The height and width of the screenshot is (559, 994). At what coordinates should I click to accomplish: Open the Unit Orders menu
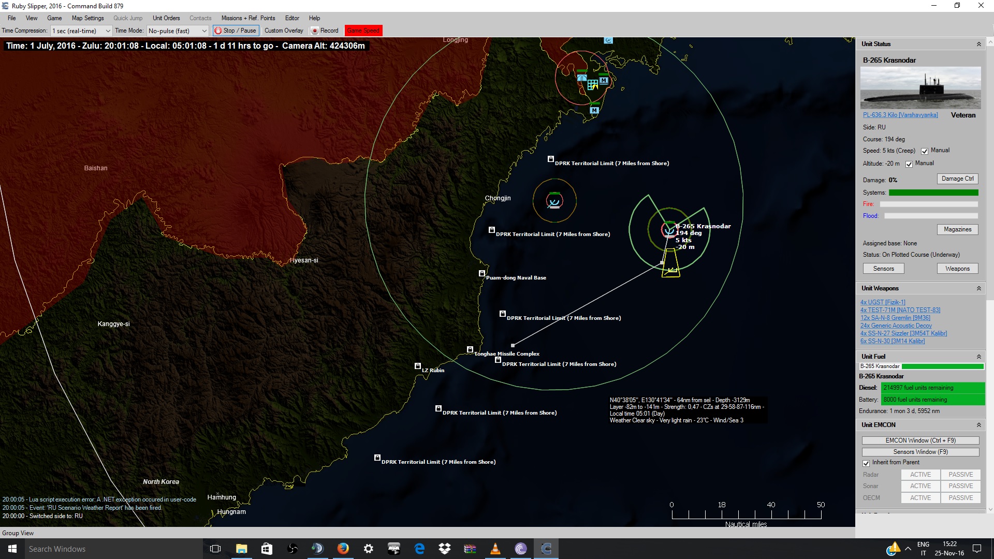[166, 18]
